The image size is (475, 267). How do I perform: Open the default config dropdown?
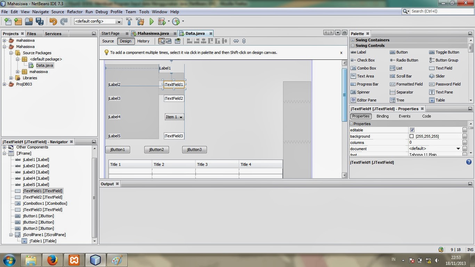118,21
